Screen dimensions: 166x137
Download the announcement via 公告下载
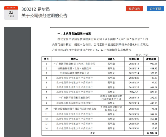[x=155, y=9]
